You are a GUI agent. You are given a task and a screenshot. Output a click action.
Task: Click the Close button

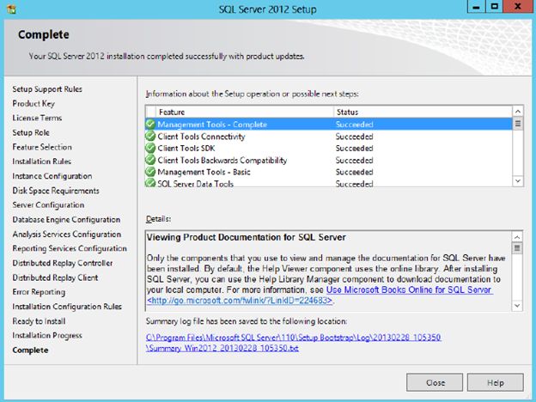tap(435, 382)
